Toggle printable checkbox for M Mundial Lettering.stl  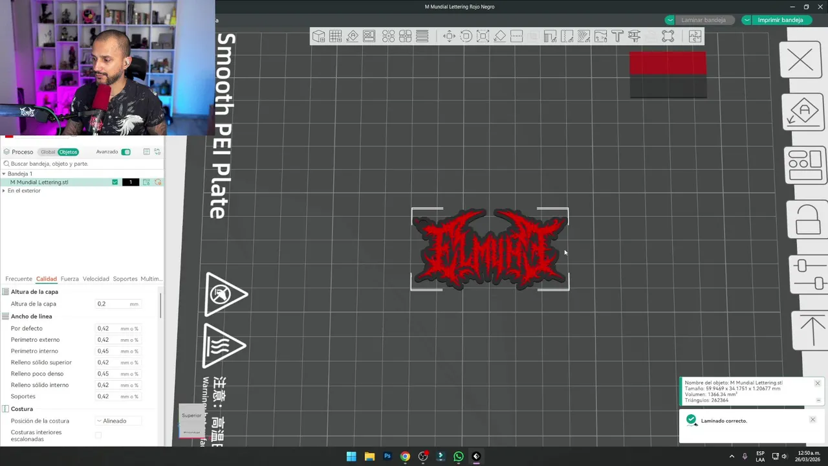[115, 183]
